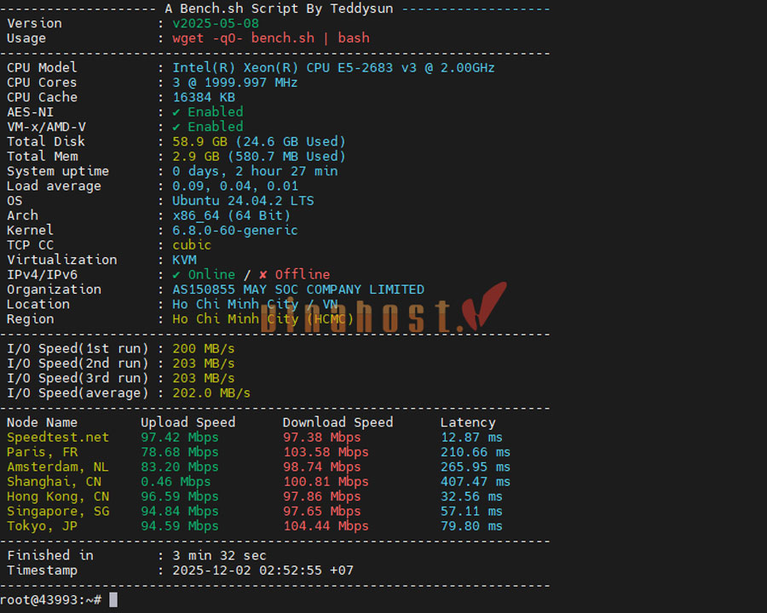
Task: Click the terminal cursor block at prompt
Action: [113, 600]
